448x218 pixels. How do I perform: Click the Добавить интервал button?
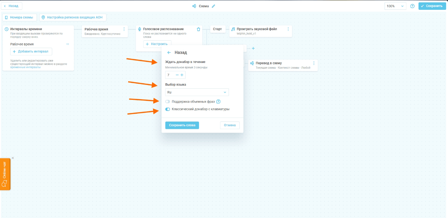point(31,51)
